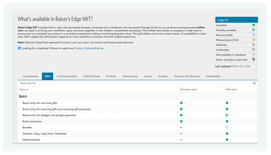Click the Not available in database dash icon
Image resolution: width=271 pixels, height=155 pixels.
pyautogui.click(x=254, y=55)
